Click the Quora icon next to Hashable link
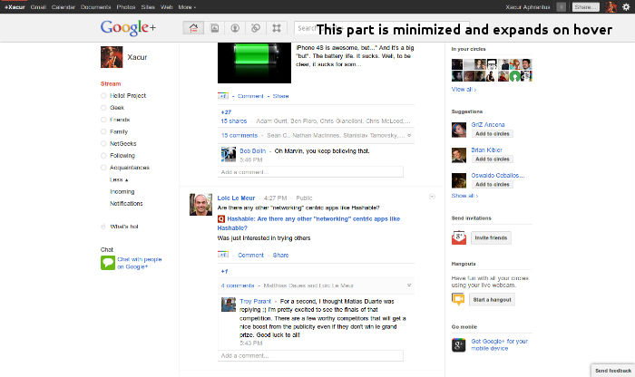This screenshot has height=377, width=635. click(221, 218)
